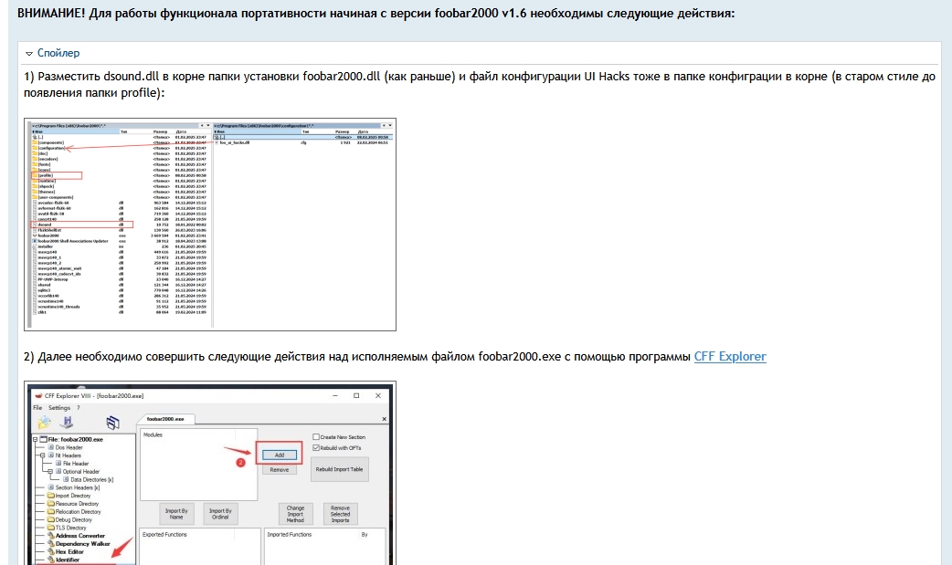Click the Add button in CFF Explorer
This screenshot has height=565, width=952.
point(280,455)
